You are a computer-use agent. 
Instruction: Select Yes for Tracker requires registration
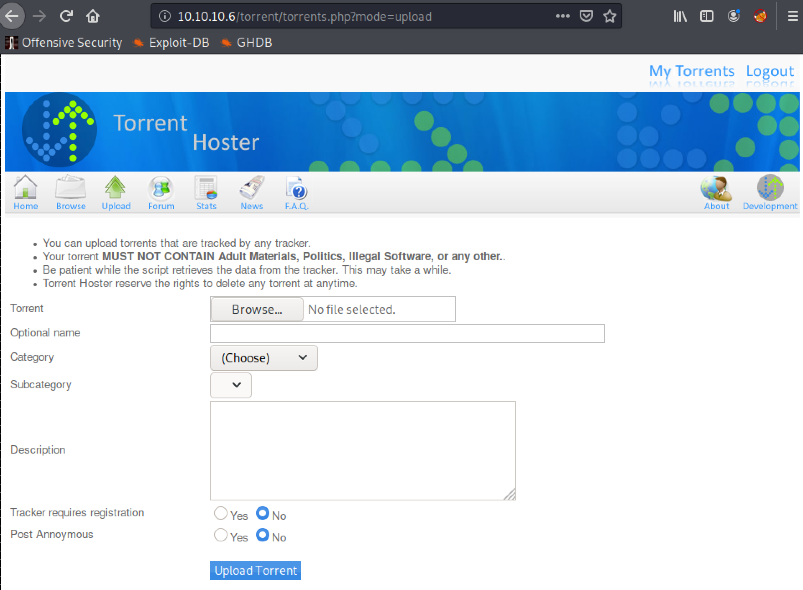(x=220, y=513)
